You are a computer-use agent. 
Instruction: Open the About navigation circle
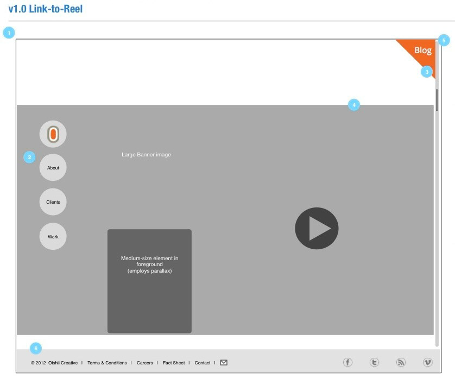coord(53,167)
